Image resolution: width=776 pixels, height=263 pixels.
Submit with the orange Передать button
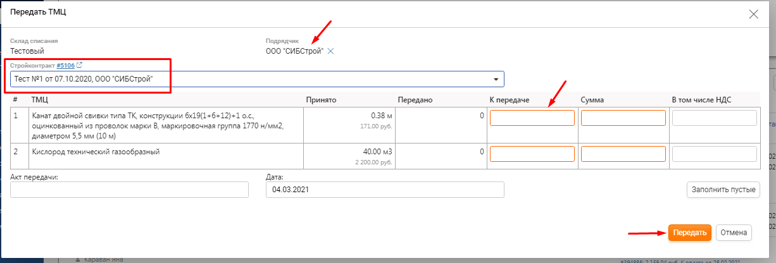click(x=689, y=233)
